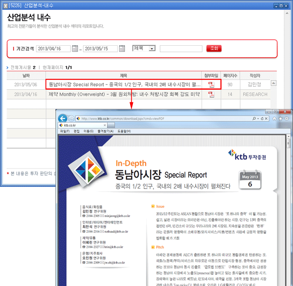
Task: Open the 파일(F) browser menu
Action: tap(65, 131)
